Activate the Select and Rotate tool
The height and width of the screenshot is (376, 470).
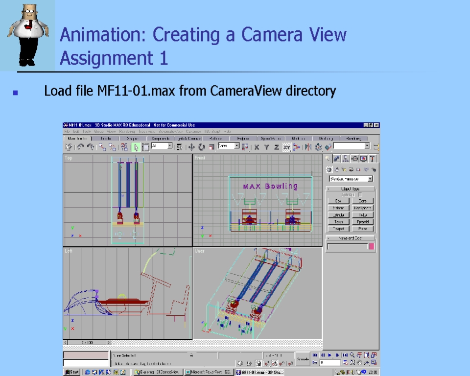click(201, 147)
